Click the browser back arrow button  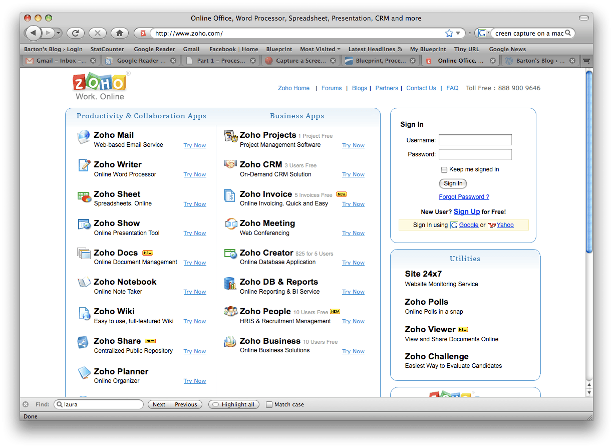(x=33, y=33)
